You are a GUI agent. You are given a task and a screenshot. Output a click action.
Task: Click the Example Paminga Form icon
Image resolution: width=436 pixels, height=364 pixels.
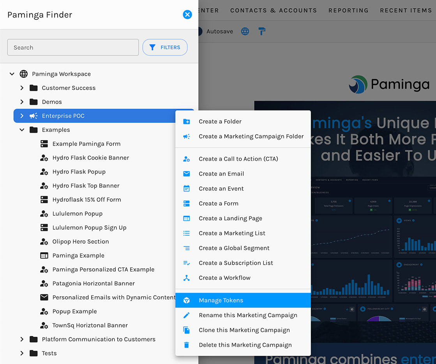[x=44, y=144]
